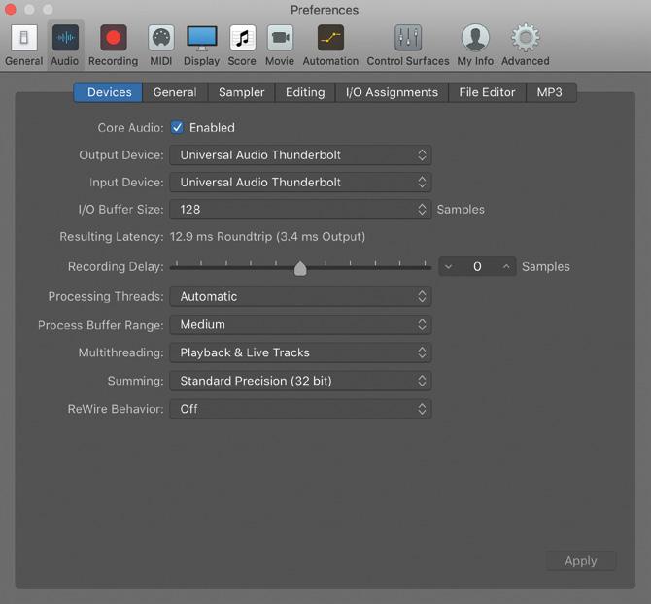Switch to the General audio sub-tab
651x604 pixels.
click(x=175, y=92)
